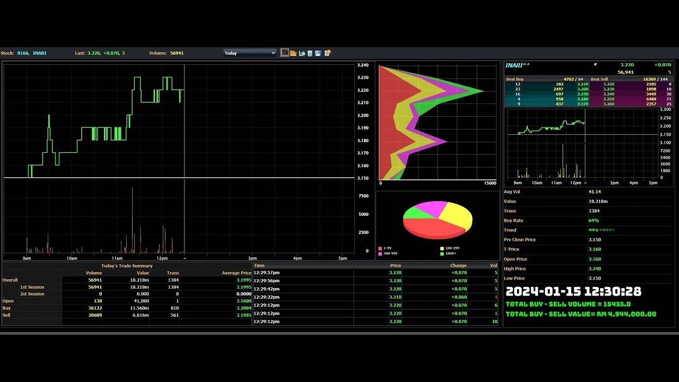Click yellow 100-299 legend swatch
Screen dimensions: 679x382
[442, 248]
